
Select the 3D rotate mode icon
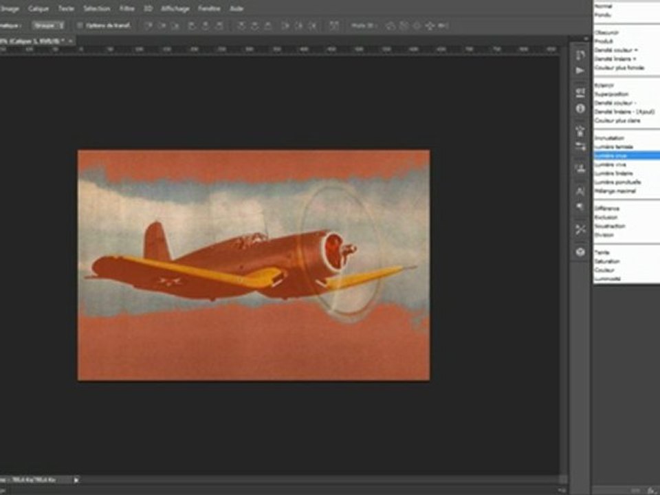coord(391,25)
